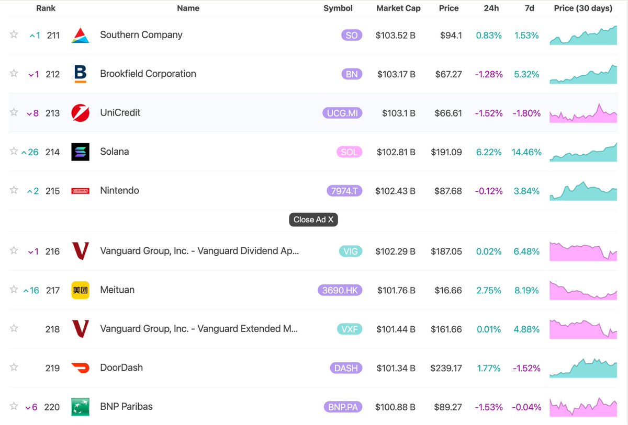
Task: Open the Meituan link
Action: 117,290
